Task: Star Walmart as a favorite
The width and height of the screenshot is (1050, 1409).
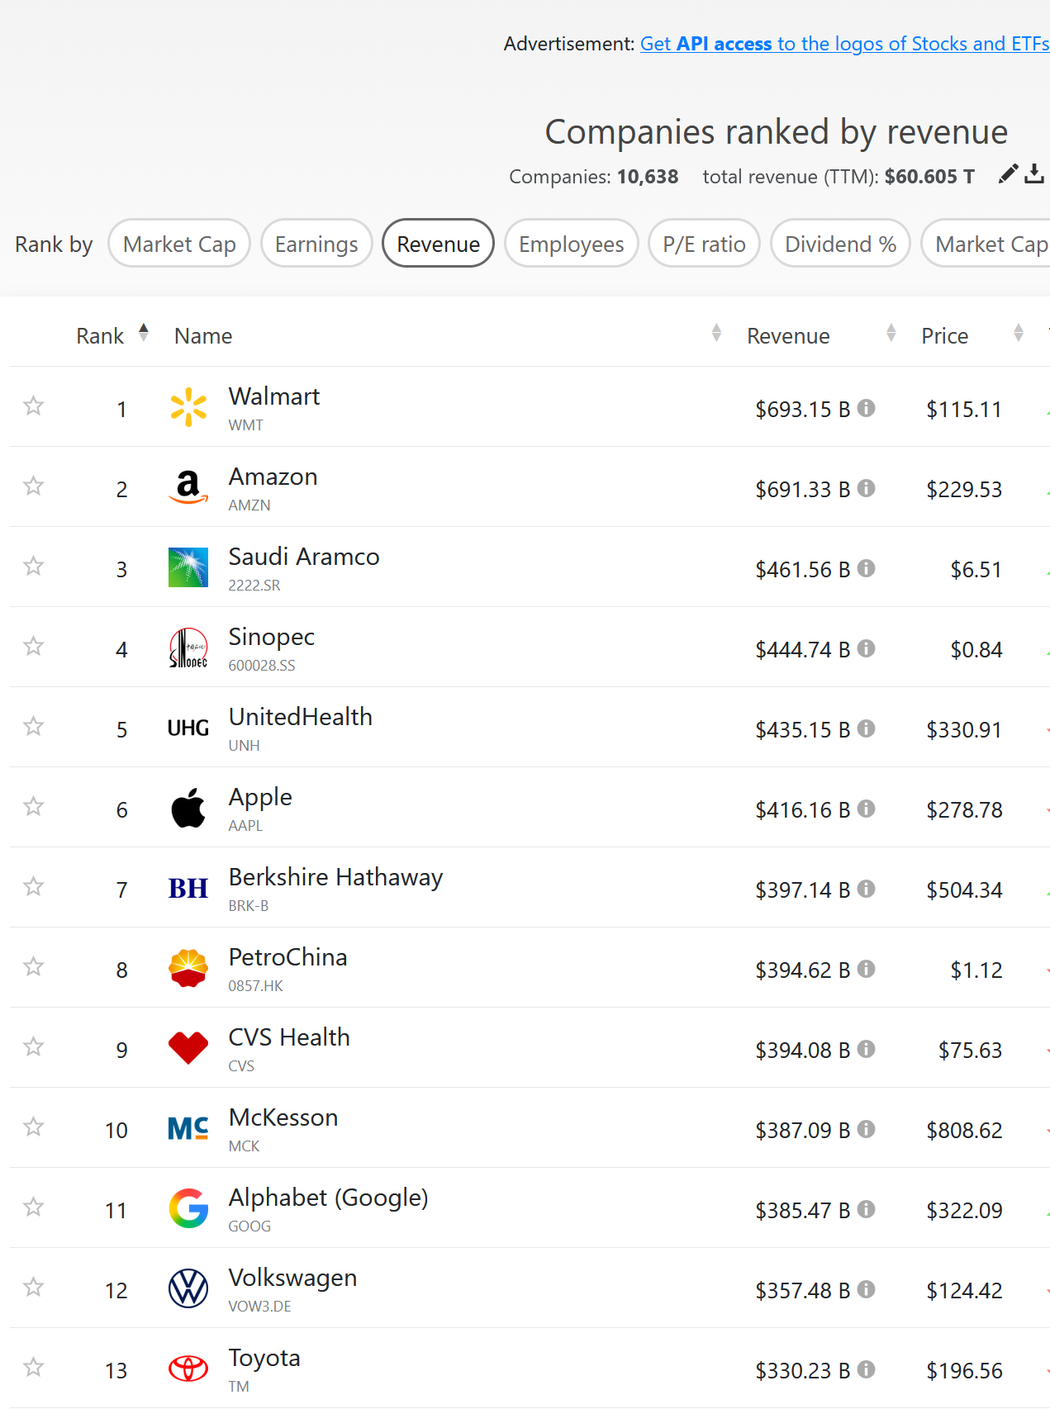Action: (33, 406)
